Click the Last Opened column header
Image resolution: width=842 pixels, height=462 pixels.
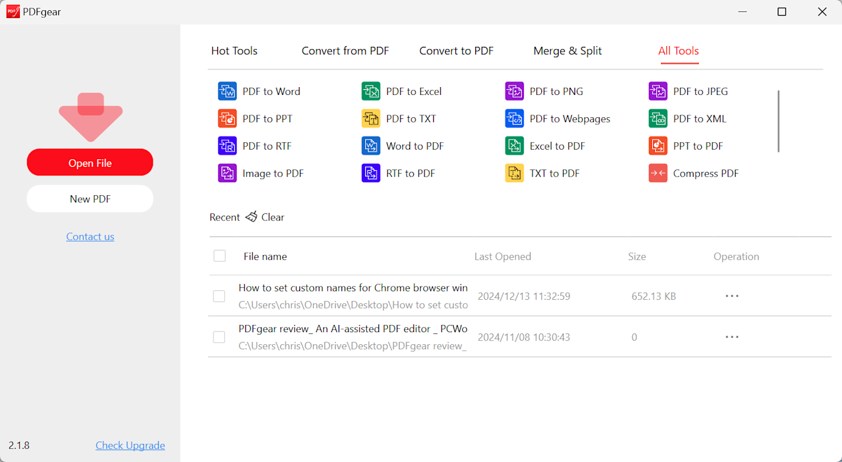(x=503, y=257)
